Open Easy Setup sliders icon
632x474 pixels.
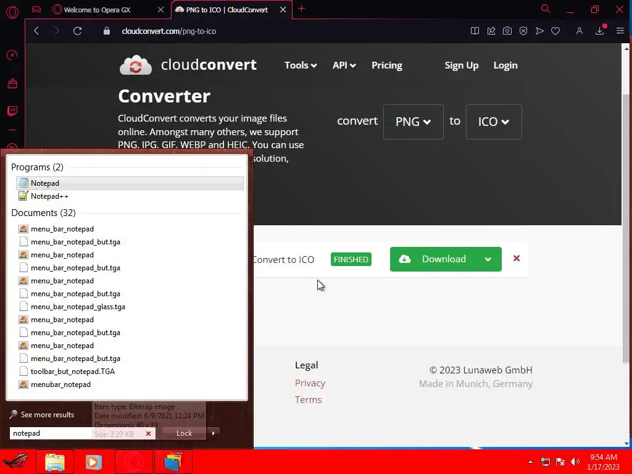620,31
